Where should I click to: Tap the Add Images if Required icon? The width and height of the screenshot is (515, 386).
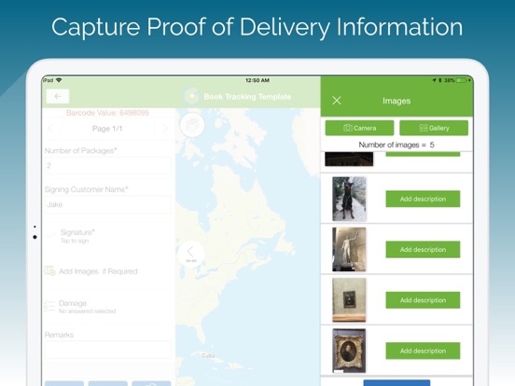49,271
